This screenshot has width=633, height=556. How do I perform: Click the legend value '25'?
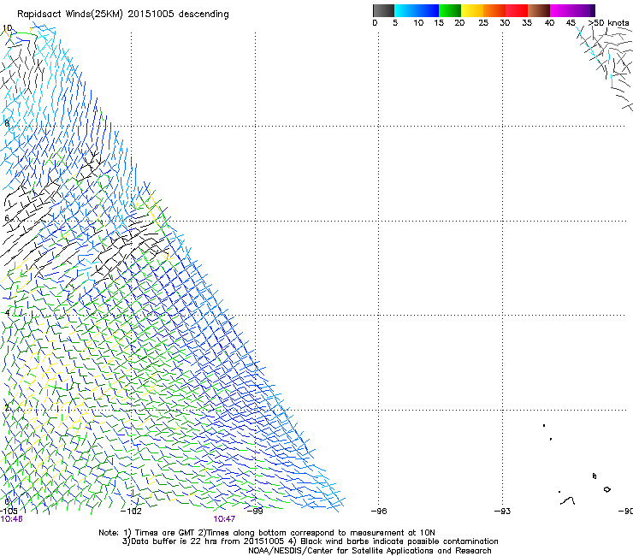coord(483,22)
